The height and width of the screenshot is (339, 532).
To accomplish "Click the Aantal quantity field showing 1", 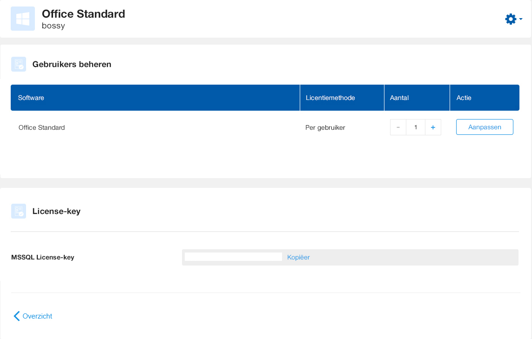I will point(416,127).
